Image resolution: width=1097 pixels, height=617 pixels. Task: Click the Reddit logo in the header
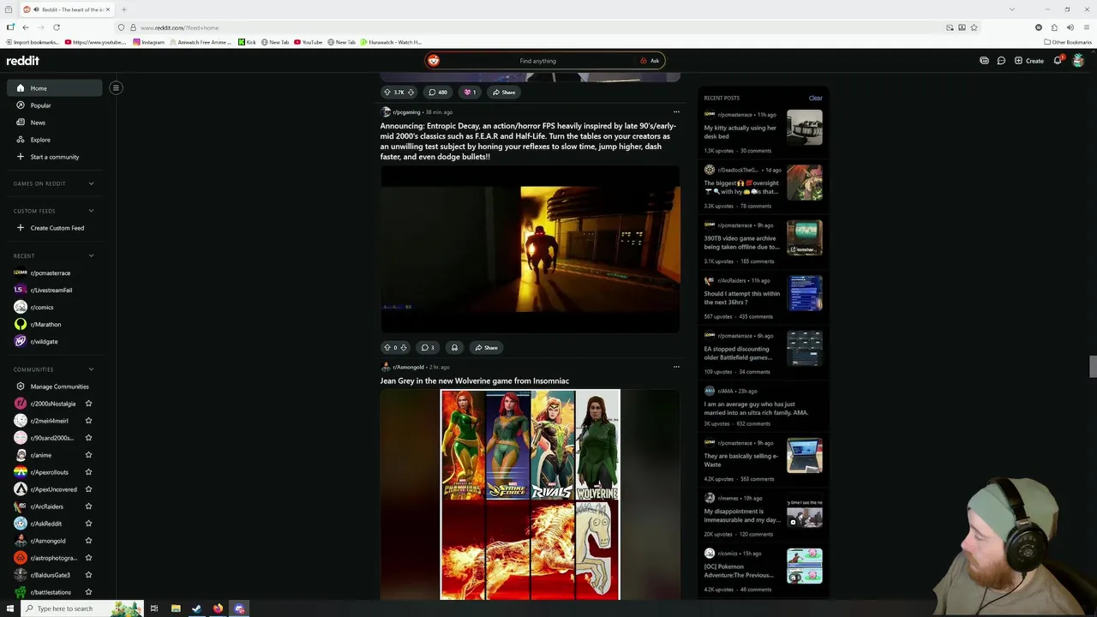coord(23,61)
